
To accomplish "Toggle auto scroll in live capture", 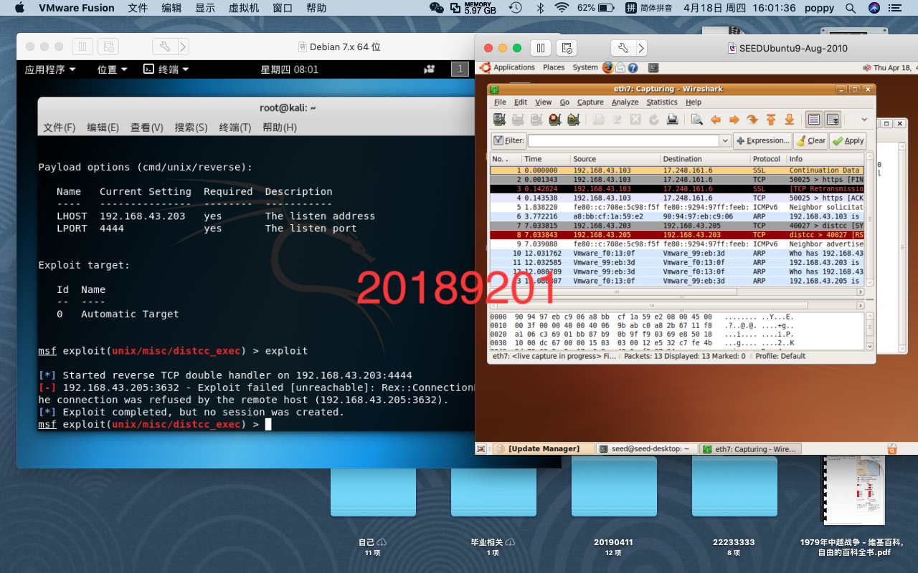I will [x=832, y=120].
